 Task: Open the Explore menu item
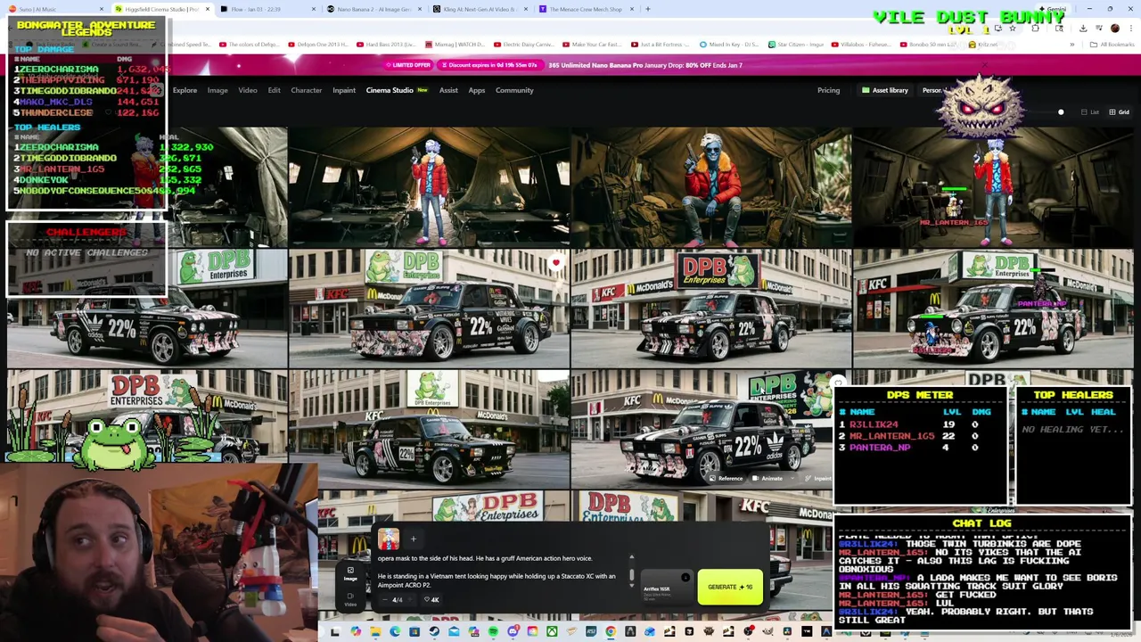click(x=185, y=90)
